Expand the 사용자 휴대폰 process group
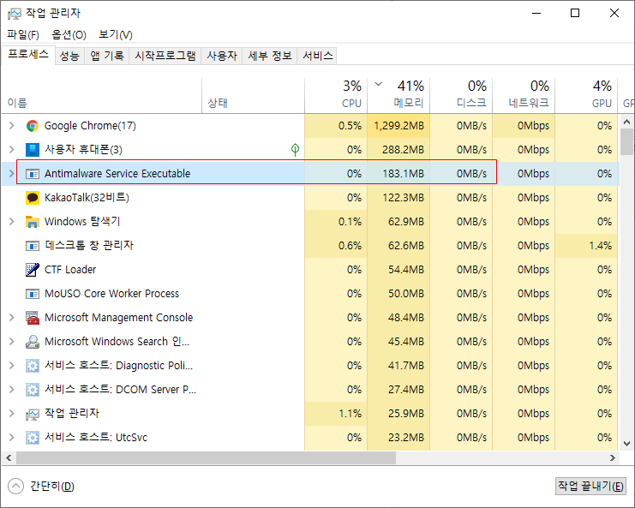This screenshot has height=508, width=635. (x=12, y=150)
